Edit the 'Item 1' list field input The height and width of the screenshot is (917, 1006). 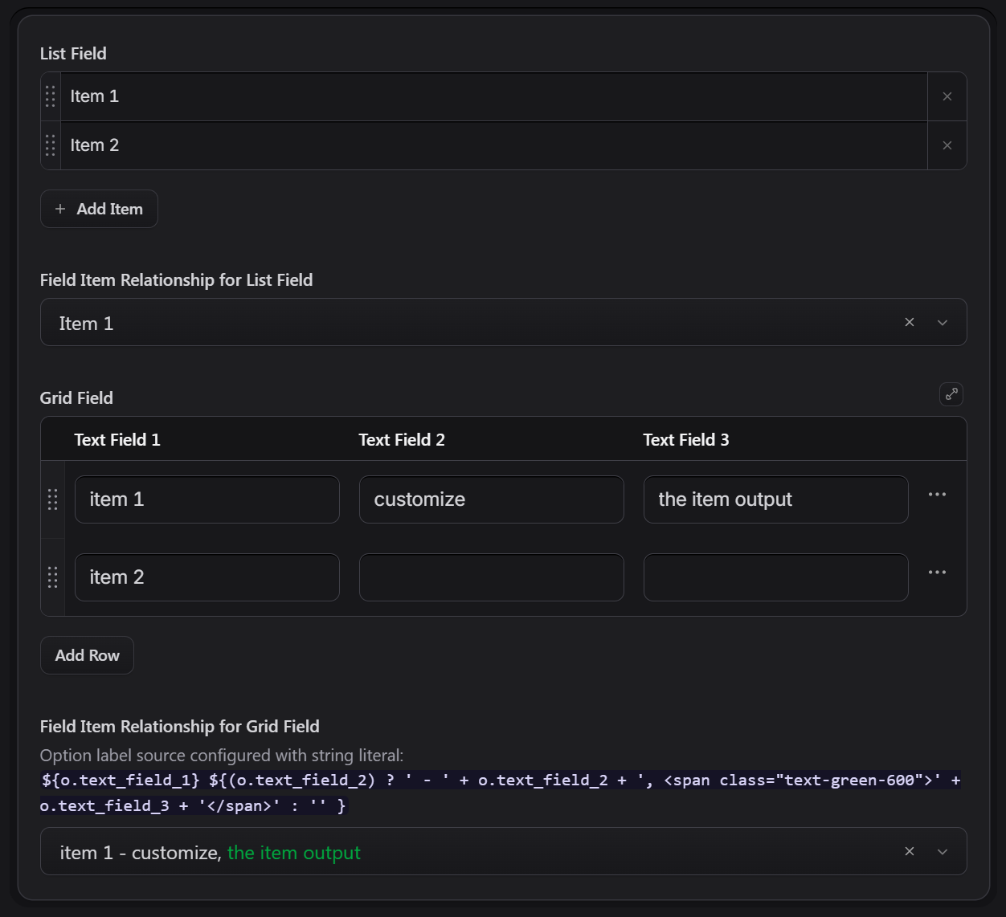494,96
